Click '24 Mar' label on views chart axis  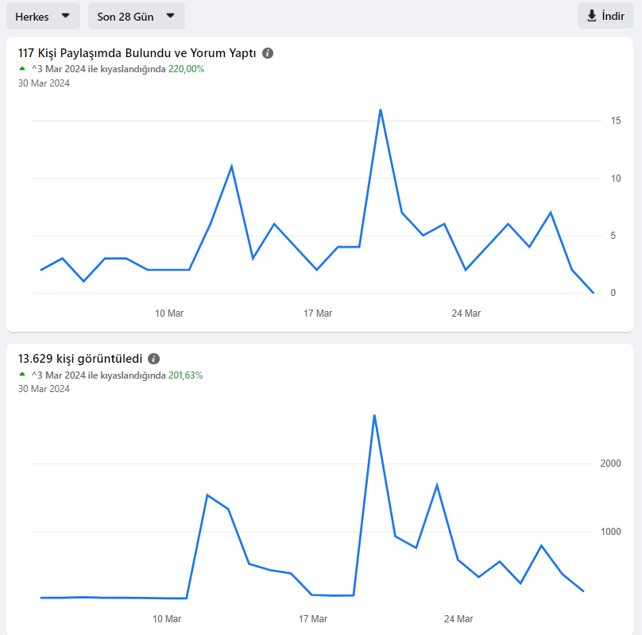point(458,619)
